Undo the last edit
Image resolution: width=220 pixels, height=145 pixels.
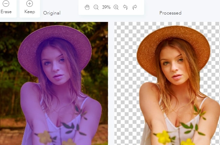pos(125,7)
